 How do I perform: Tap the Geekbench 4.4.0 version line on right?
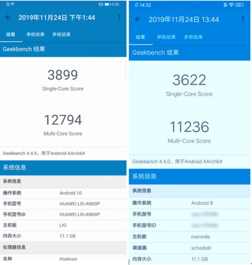(177, 162)
